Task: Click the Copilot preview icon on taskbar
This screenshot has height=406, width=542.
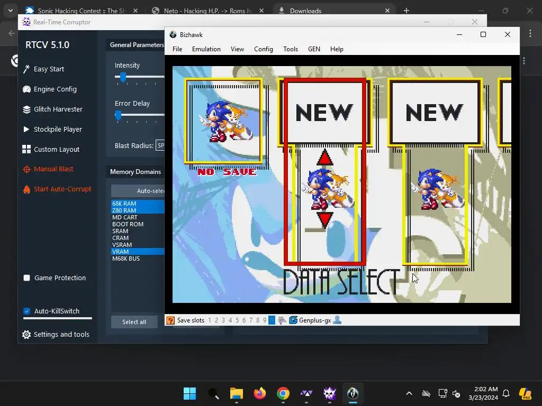Action: click(x=526, y=393)
